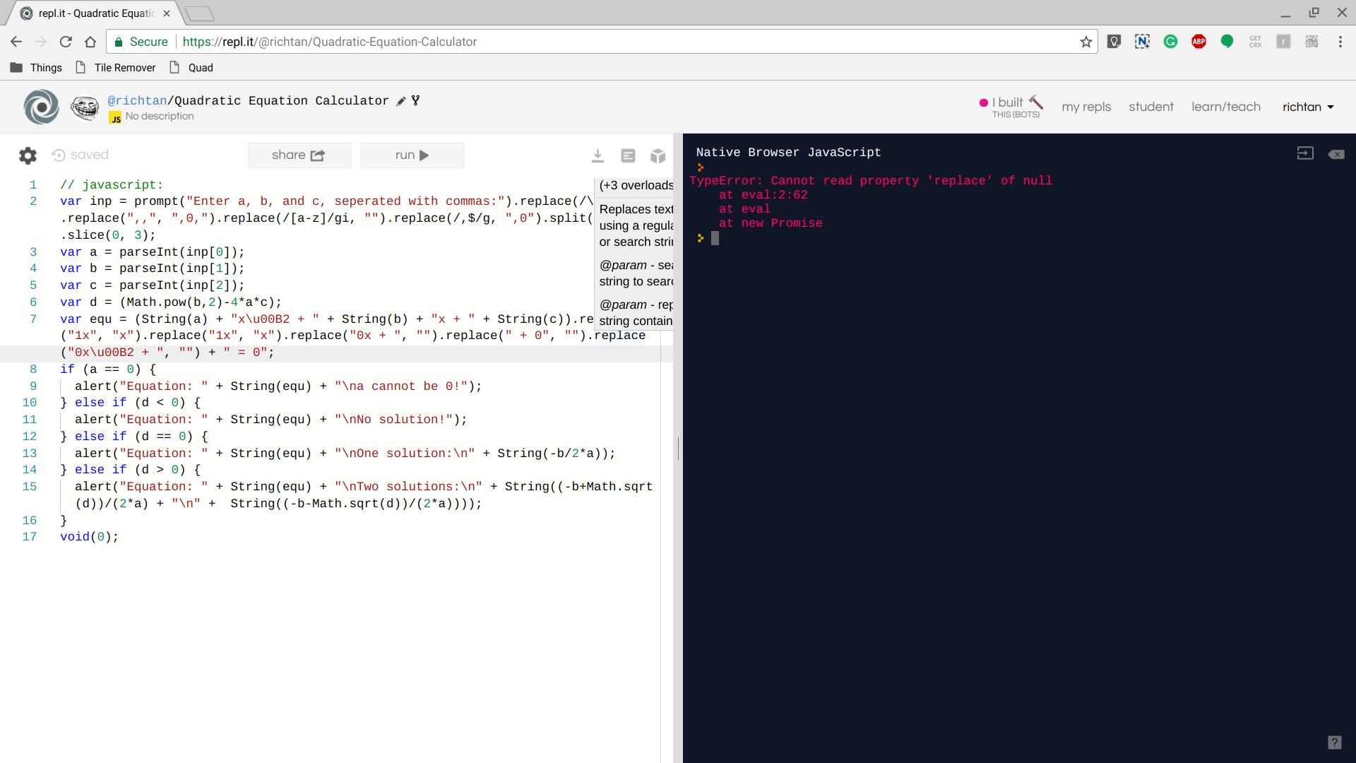Open the Quad bookmark

[x=191, y=68]
